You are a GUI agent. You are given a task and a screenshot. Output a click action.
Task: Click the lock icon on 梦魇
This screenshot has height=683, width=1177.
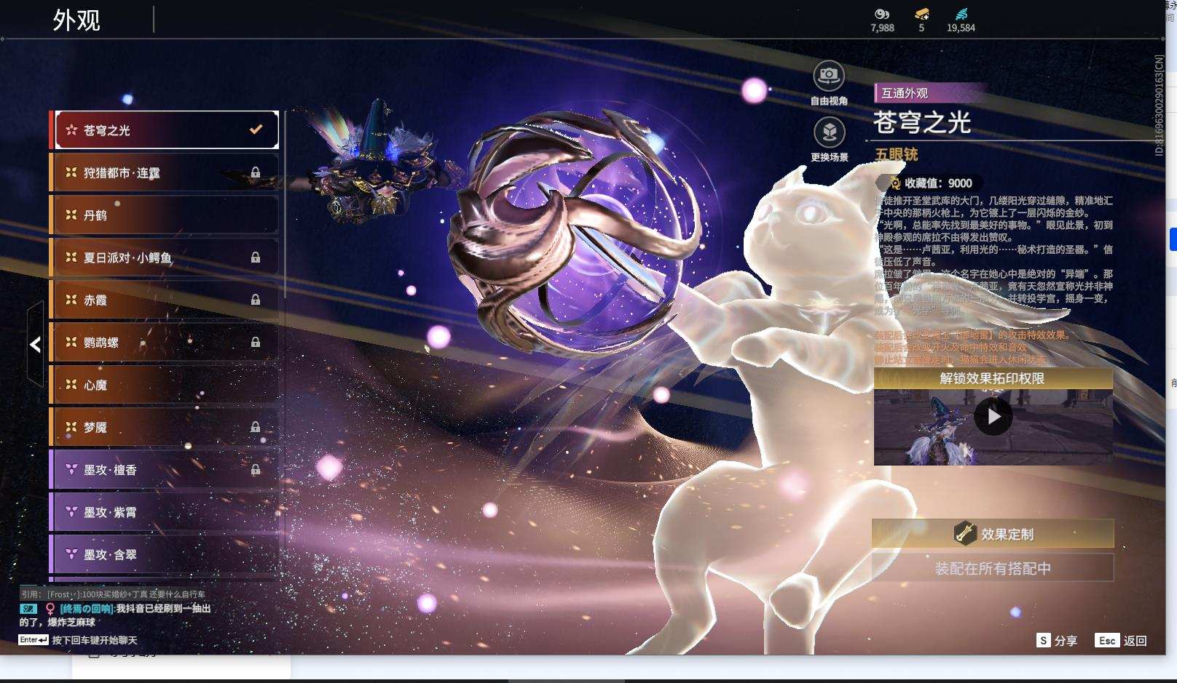coord(256,427)
